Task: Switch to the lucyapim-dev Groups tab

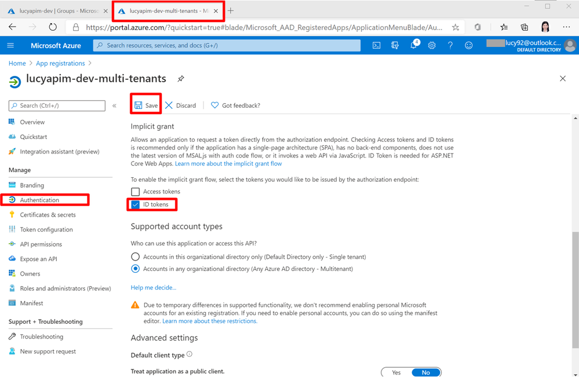Action: [x=57, y=11]
